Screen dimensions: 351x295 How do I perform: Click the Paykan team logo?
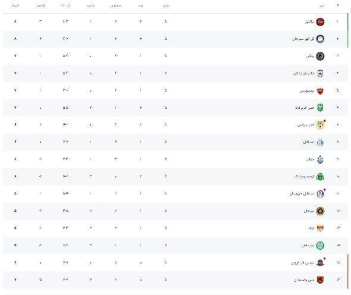click(320, 56)
